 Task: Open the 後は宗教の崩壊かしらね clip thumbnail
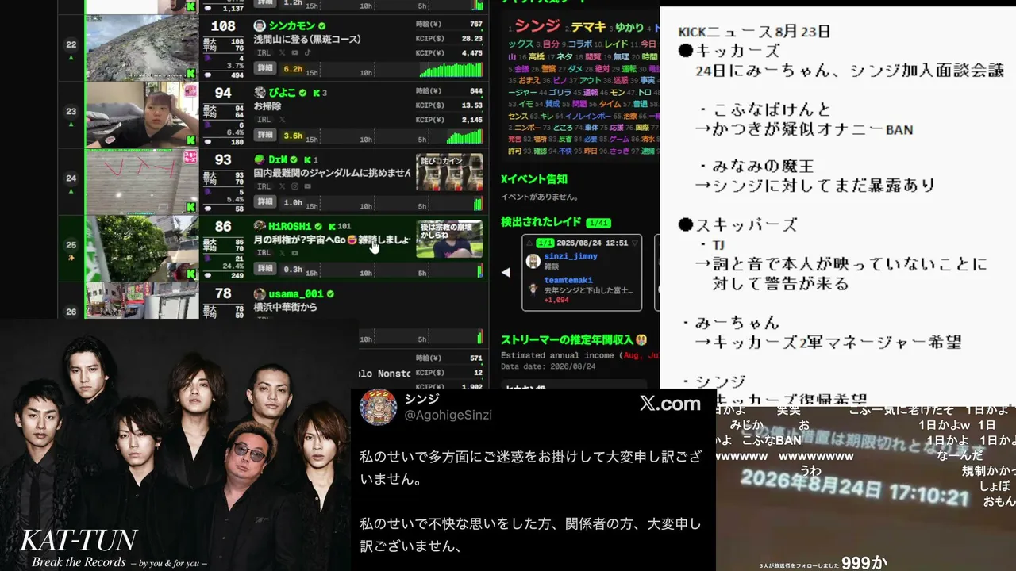(x=449, y=239)
